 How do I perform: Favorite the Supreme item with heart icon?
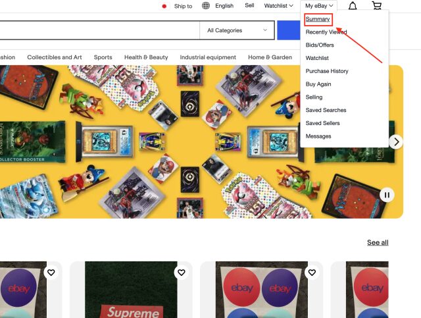pos(182,273)
